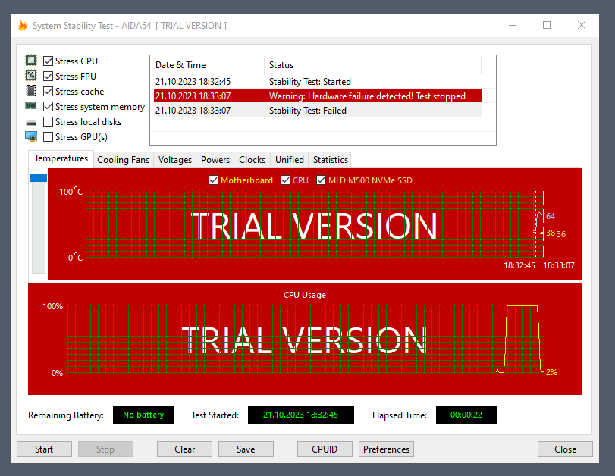
Task: Switch to the Powers tab
Action: [x=215, y=160]
